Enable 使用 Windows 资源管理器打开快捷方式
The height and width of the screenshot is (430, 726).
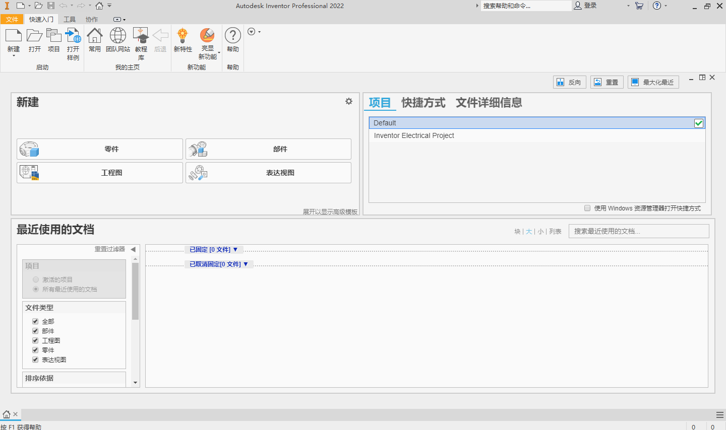[x=587, y=208]
